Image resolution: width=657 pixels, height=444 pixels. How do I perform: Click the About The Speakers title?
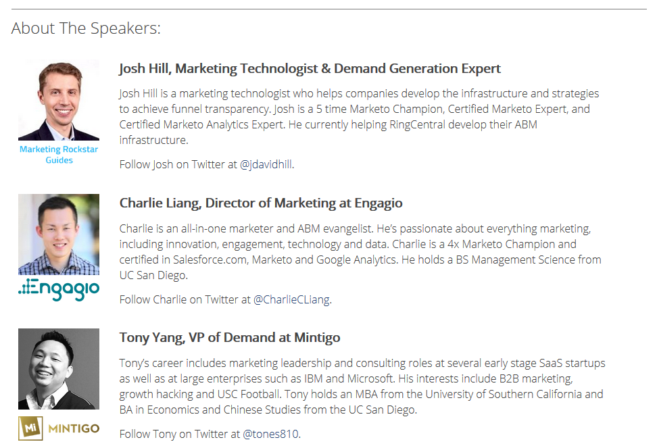point(86,28)
